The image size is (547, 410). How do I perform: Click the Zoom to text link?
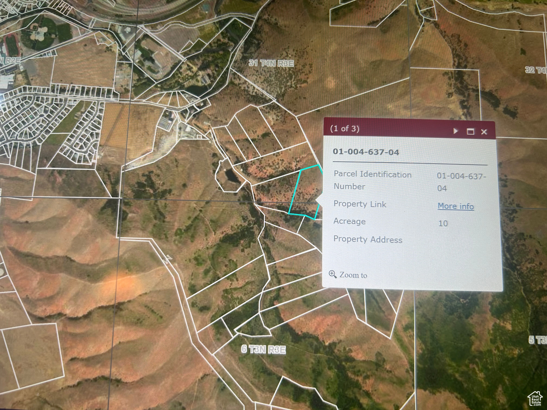click(353, 275)
